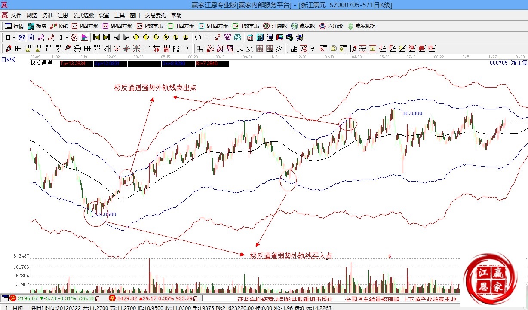Toggle the colored flag indicator button

pyautogui.click(x=84, y=37)
